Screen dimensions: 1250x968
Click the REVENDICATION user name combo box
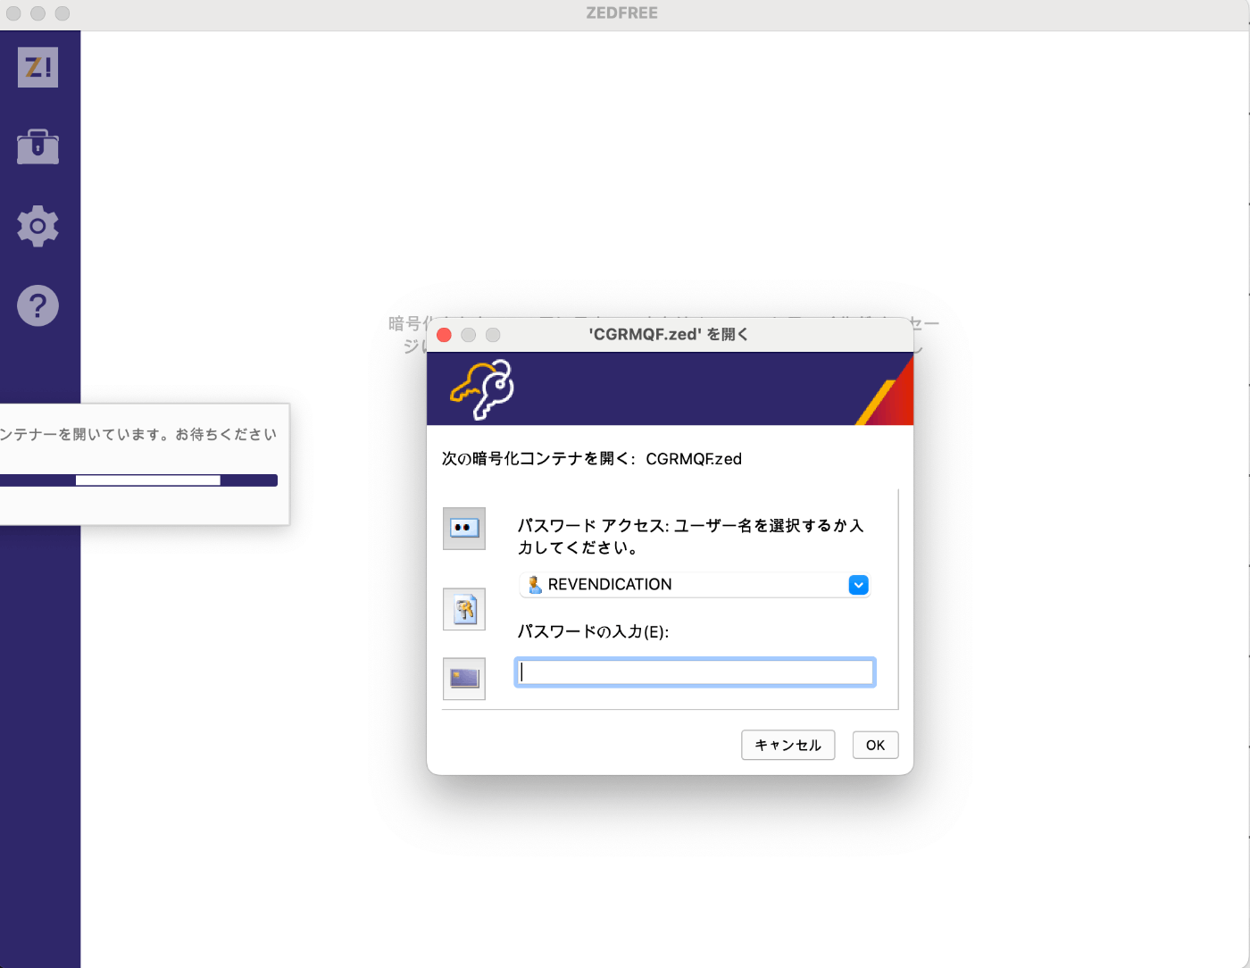[695, 585]
